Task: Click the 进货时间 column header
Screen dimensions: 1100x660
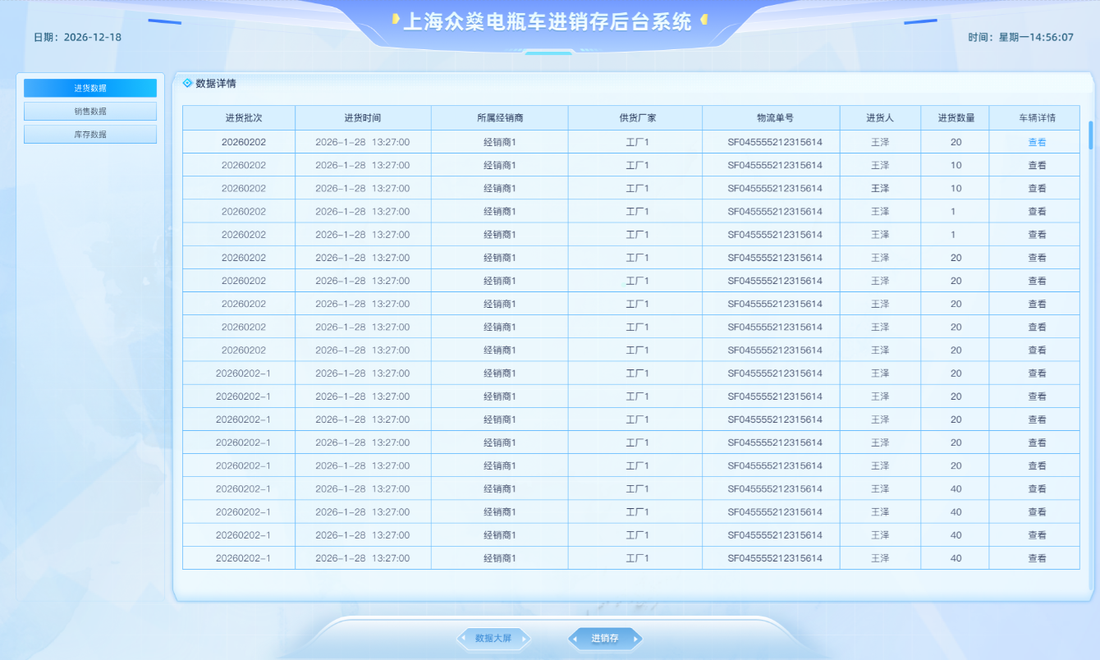Action: pos(363,118)
